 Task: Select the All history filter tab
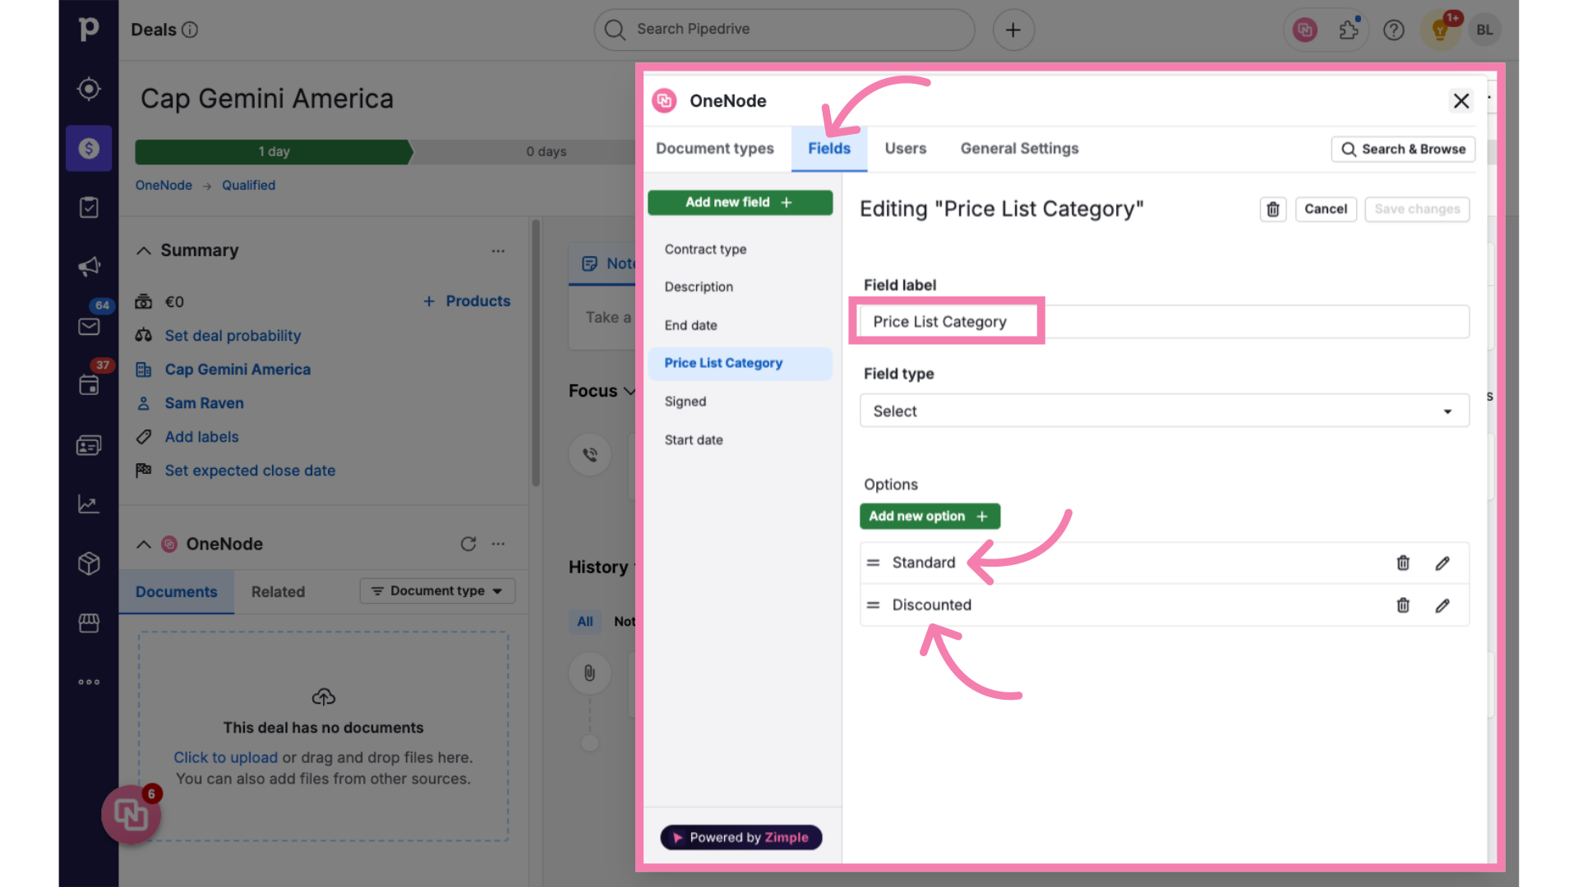coord(585,622)
